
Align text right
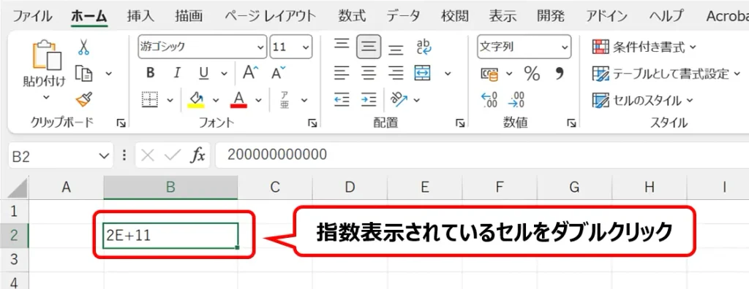pyautogui.click(x=396, y=73)
